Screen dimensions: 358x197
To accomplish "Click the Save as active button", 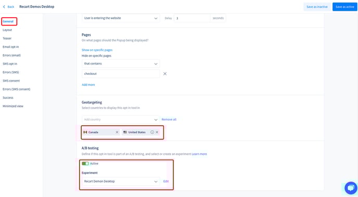I will (345, 7).
